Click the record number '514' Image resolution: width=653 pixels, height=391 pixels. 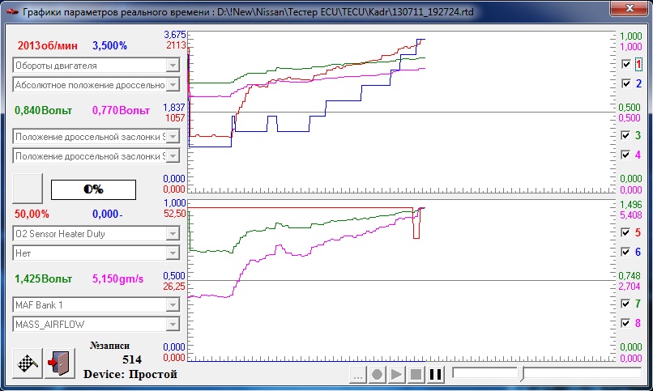pyautogui.click(x=132, y=359)
